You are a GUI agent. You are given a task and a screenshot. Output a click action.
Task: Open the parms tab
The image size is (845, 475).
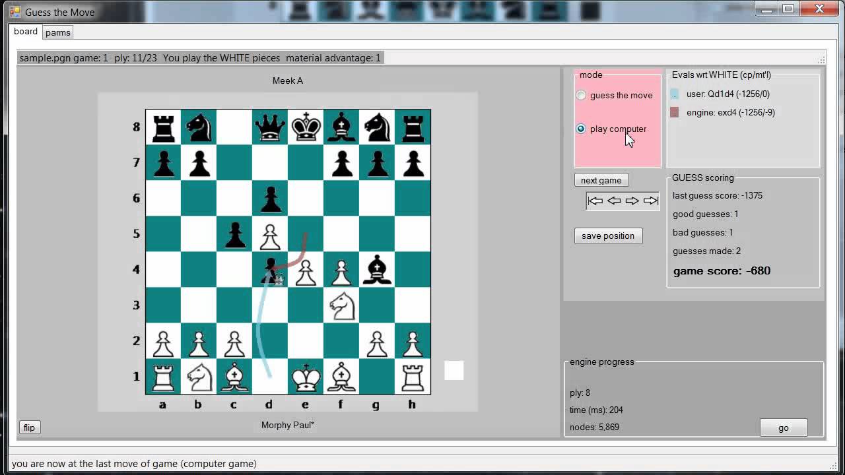point(58,32)
